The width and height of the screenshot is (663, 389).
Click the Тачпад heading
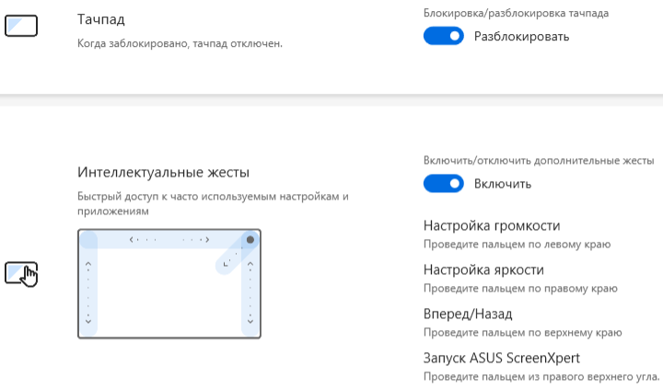point(101,19)
